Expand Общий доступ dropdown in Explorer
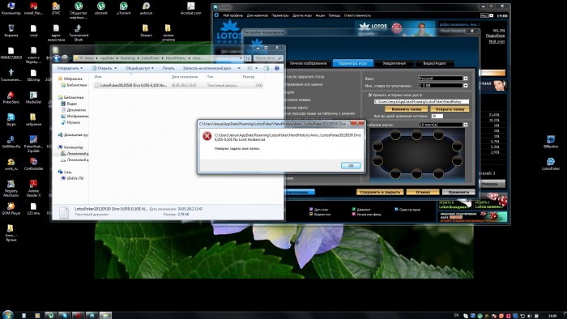Image resolution: width=567 pixels, height=319 pixels. 139,68
